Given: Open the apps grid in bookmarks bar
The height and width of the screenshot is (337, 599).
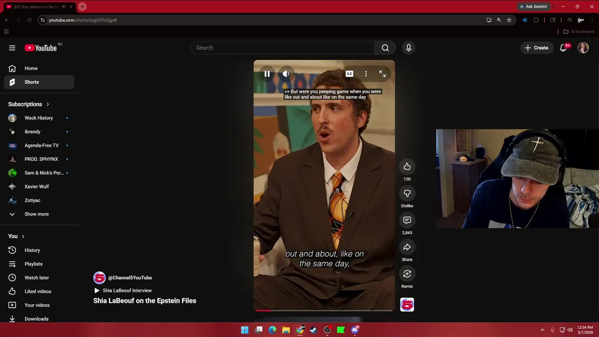Looking at the screenshot, I should point(6,32).
